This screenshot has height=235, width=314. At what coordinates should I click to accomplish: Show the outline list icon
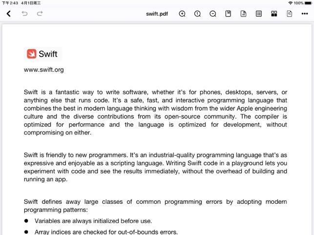pos(259,14)
